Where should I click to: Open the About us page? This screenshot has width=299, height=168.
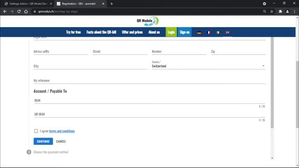pyautogui.click(x=154, y=32)
